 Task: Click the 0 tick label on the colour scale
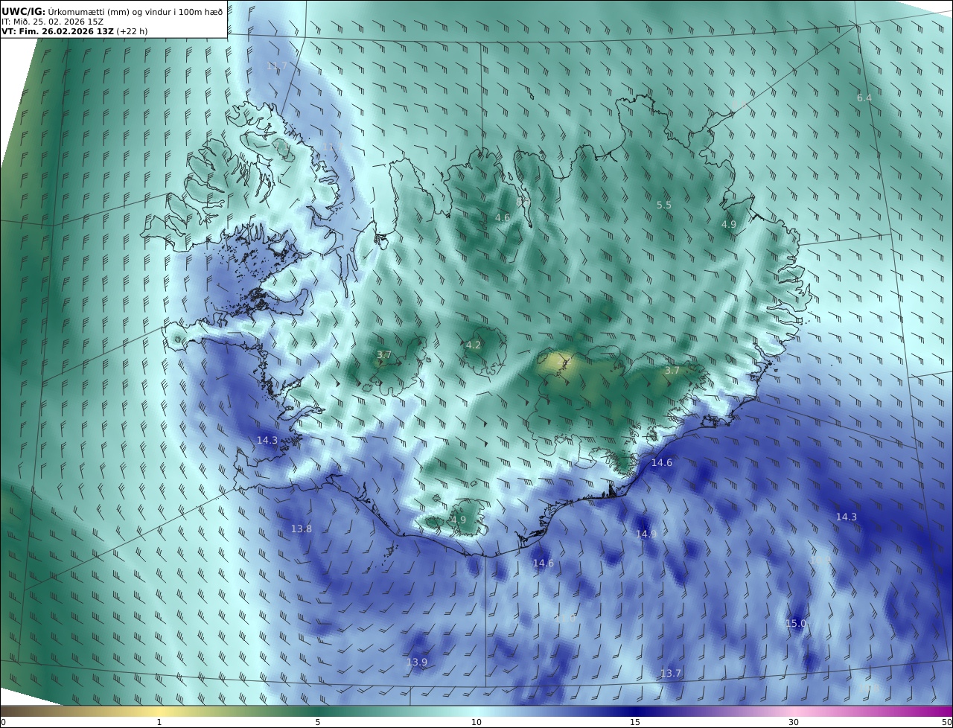3,722
